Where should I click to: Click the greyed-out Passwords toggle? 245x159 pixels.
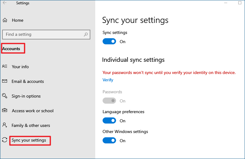[x=109, y=101]
